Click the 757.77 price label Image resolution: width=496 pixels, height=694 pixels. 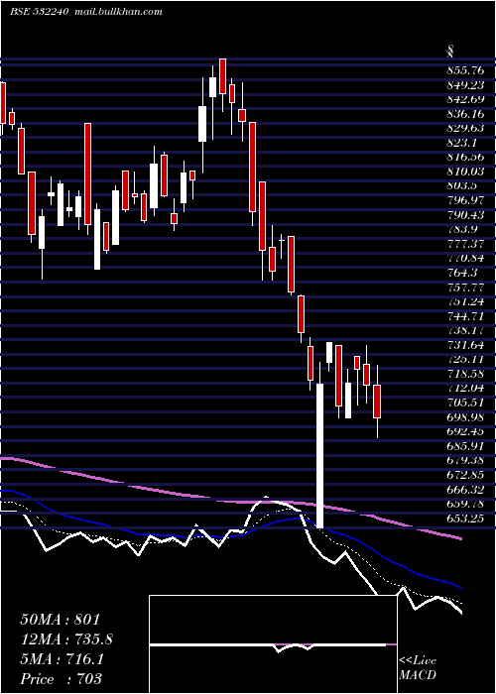click(465, 288)
